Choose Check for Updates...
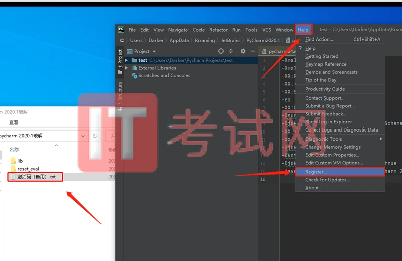402x261 pixels. (x=341, y=180)
